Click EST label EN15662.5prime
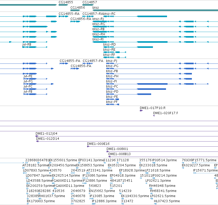The height and width of the screenshot is (205, 218). pyautogui.click(x=102, y=191)
